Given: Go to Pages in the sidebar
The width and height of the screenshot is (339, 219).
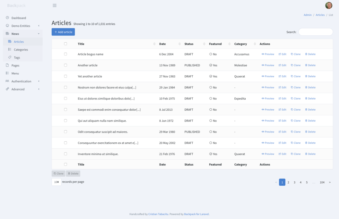Looking at the screenshot, I should 15,65.
